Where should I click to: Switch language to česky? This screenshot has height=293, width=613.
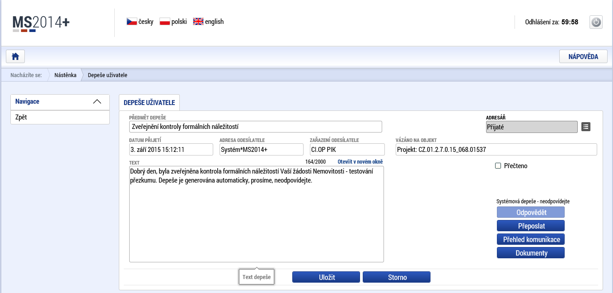tap(146, 22)
